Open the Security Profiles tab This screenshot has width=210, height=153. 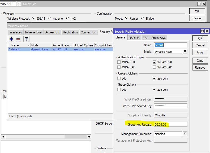(106, 32)
